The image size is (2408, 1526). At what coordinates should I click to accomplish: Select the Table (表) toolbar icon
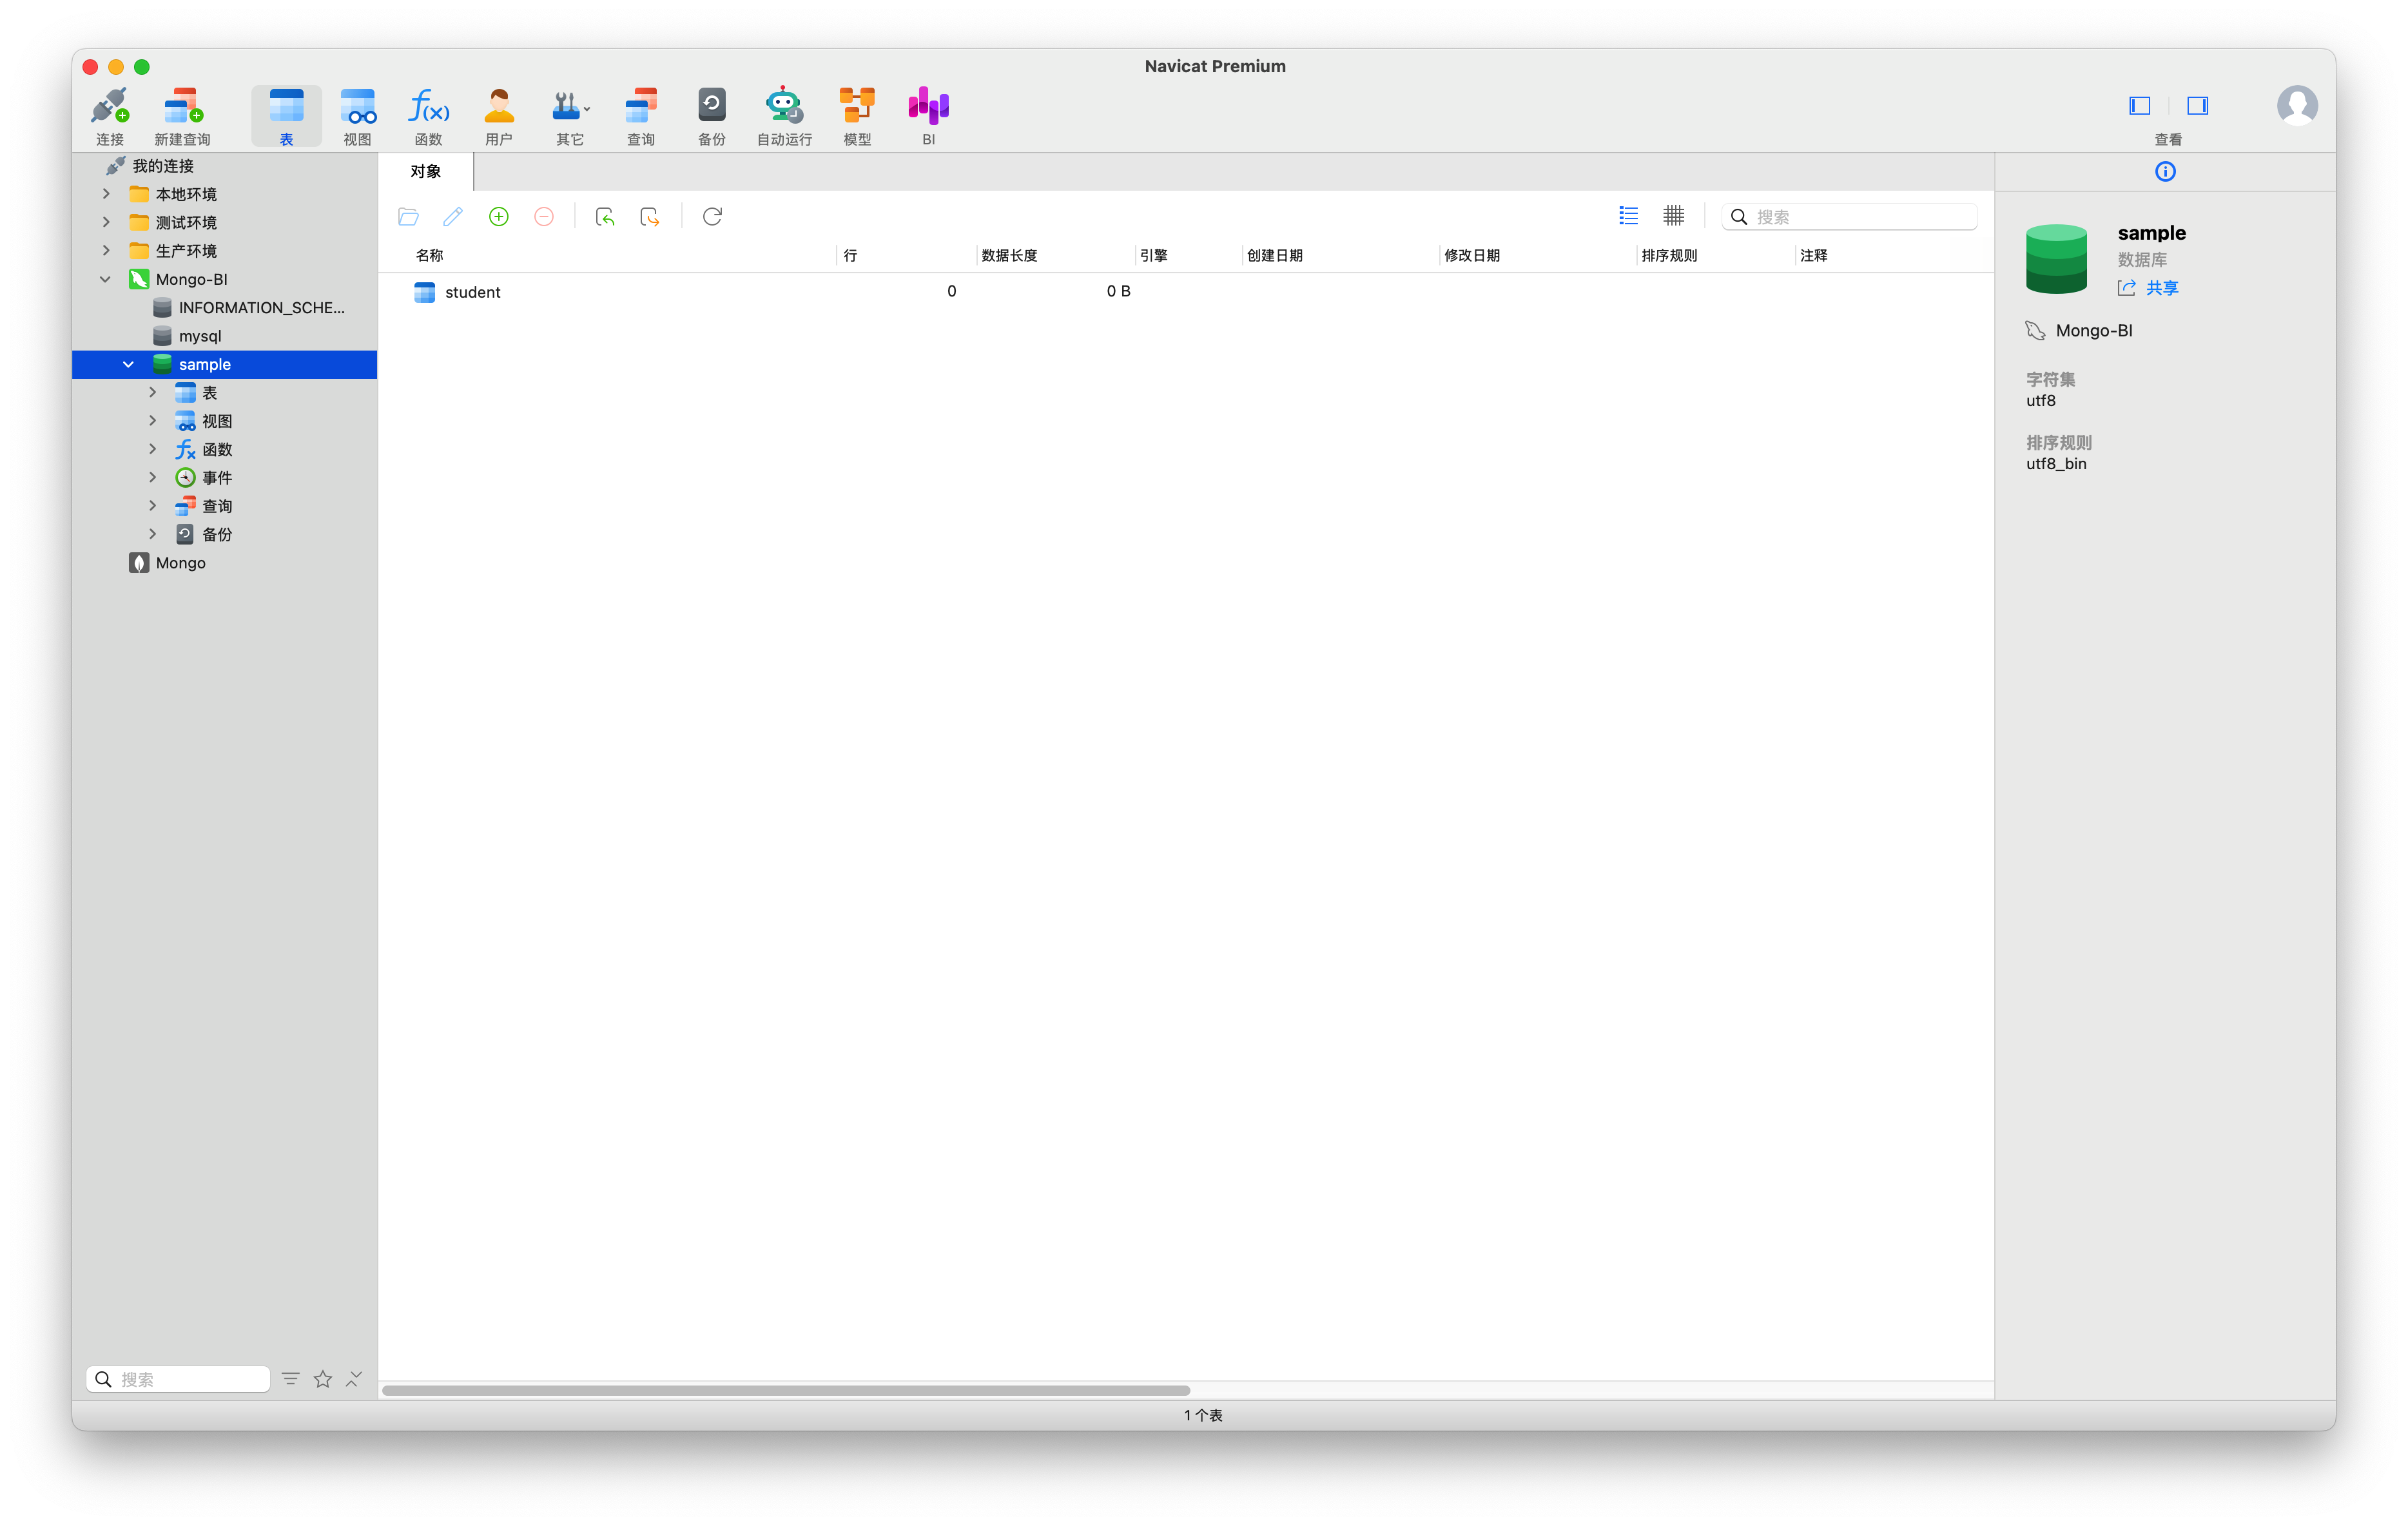pyautogui.click(x=286, y=115)
